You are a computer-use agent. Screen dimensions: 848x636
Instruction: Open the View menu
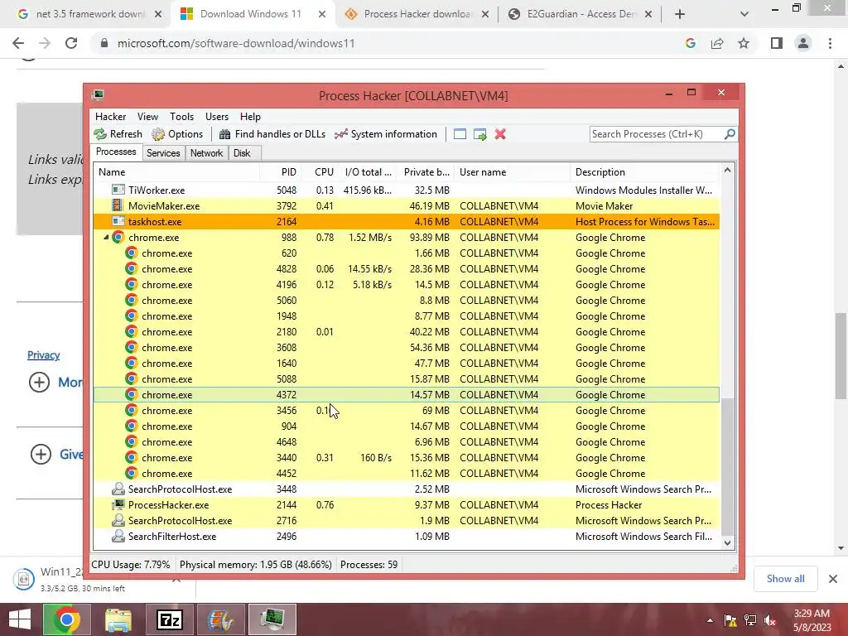(147, 117)
